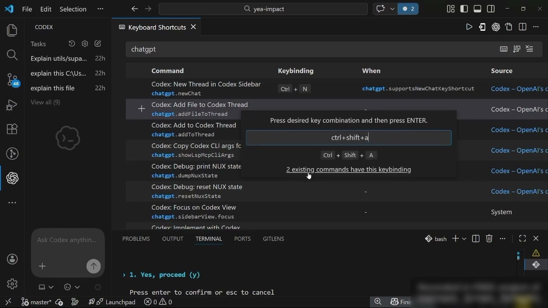Open the Selection menu

pyautogui.click(x=73, y=9)
